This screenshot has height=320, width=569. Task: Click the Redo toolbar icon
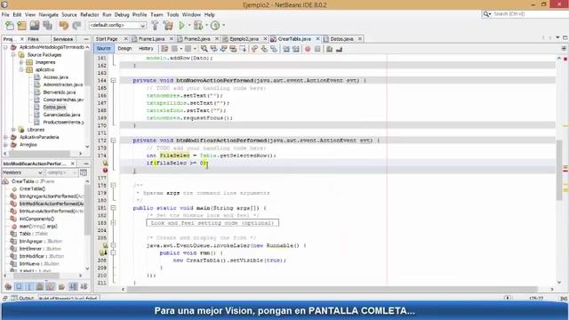pos(76,26)
